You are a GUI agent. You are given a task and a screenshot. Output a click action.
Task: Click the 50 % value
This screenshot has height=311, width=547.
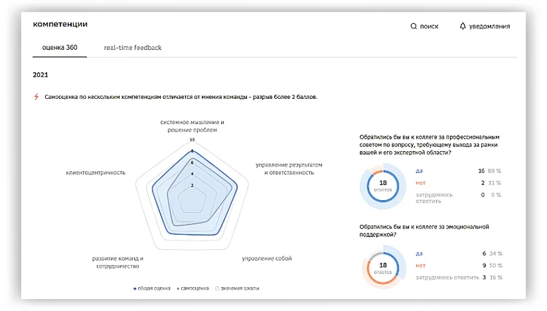pyautogui.click(x=496, y=265)
